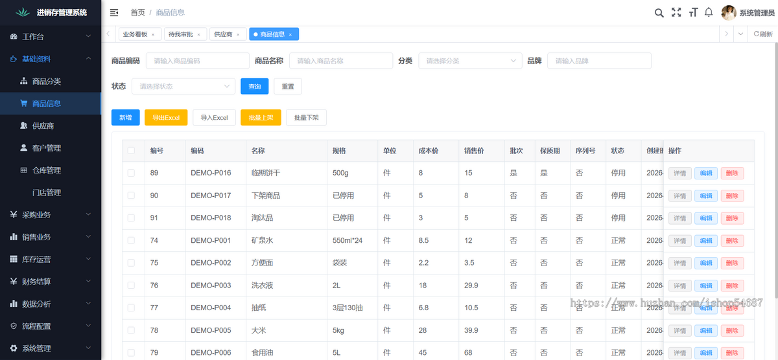
Task: Click the 供应商 people icon
Action: pyautogui.click(x=24, y=126)
